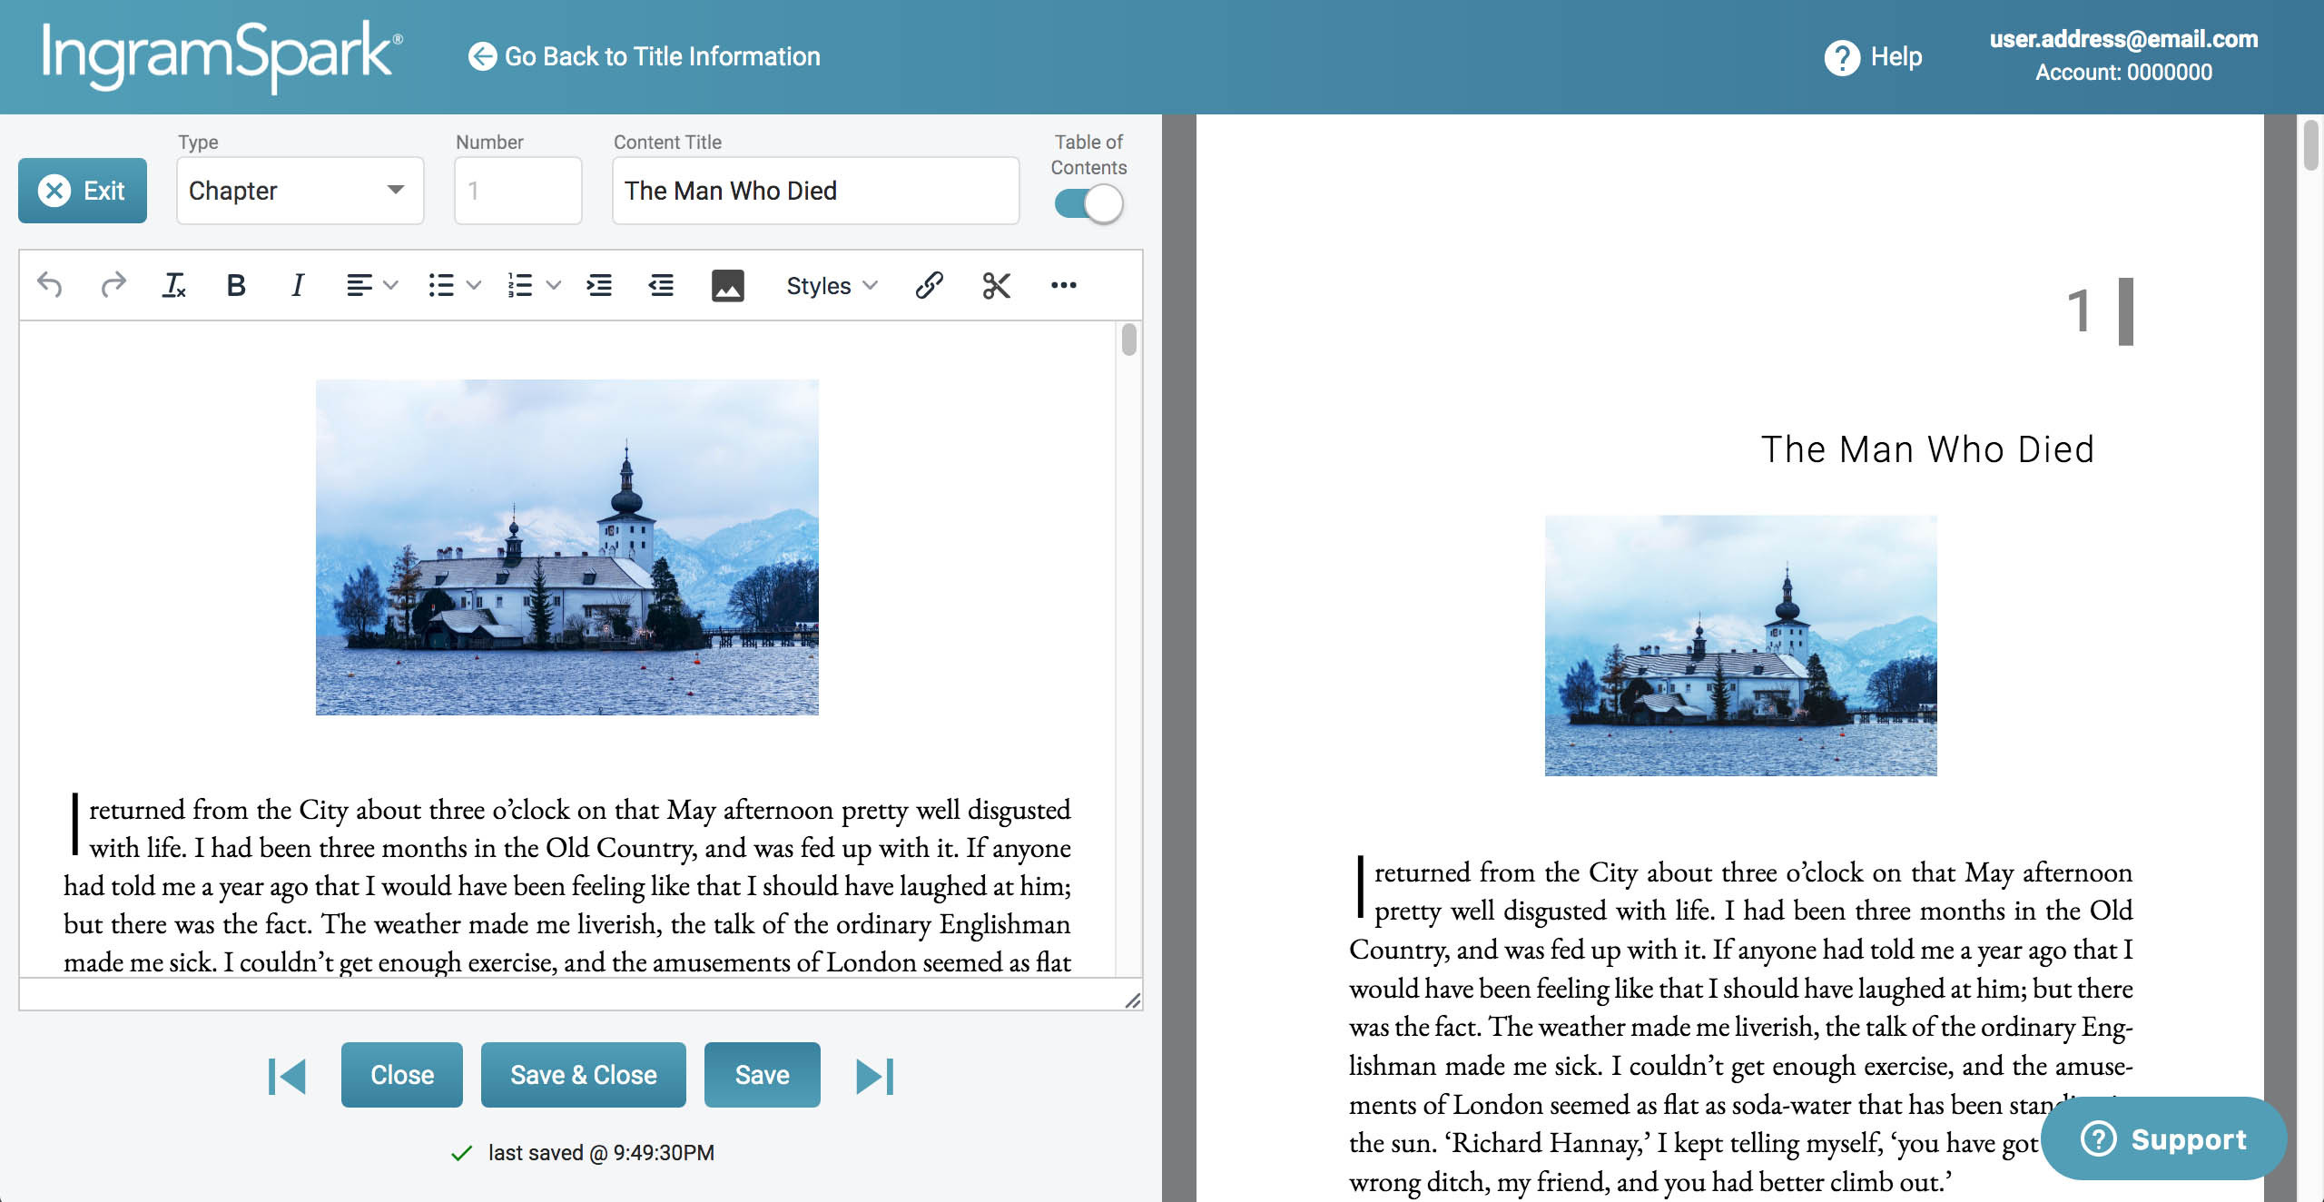Insert a bulleted list
The image size is (2324, 1202).
pos(441,285)
